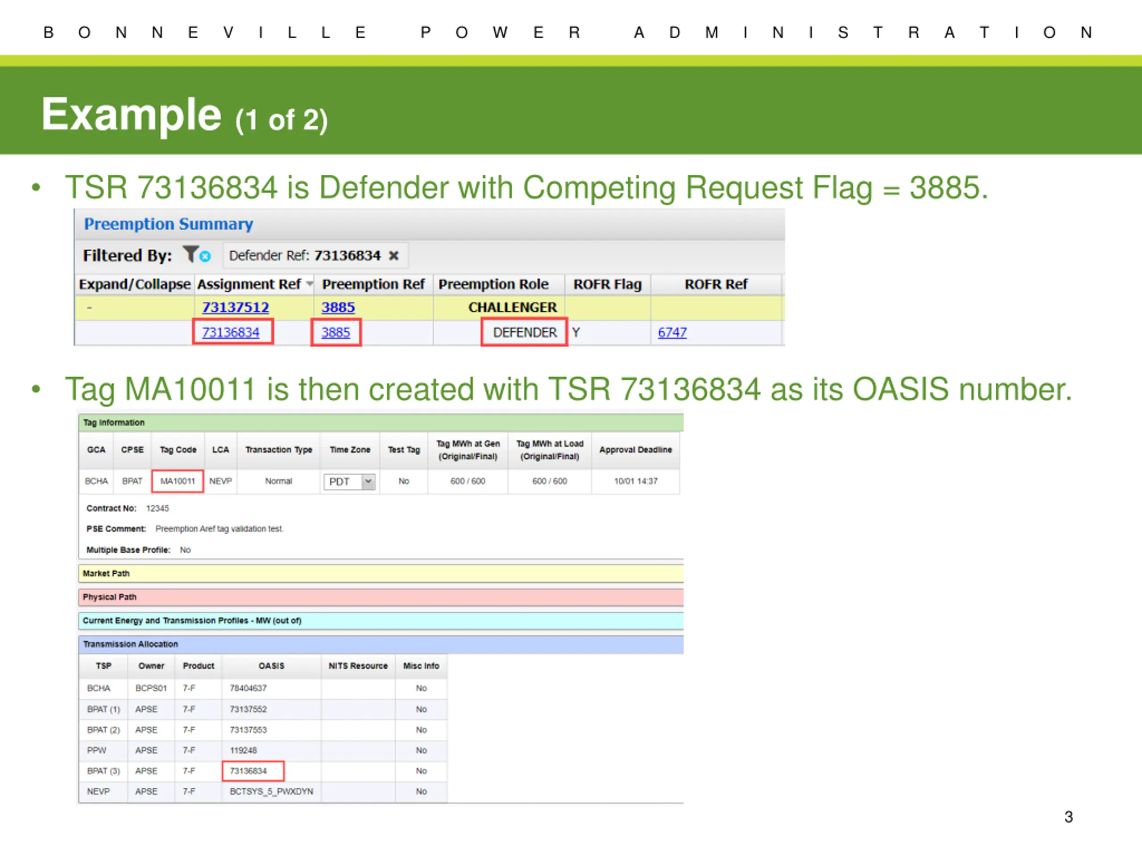Open assignment ref 73136834 link

point(231,332)
